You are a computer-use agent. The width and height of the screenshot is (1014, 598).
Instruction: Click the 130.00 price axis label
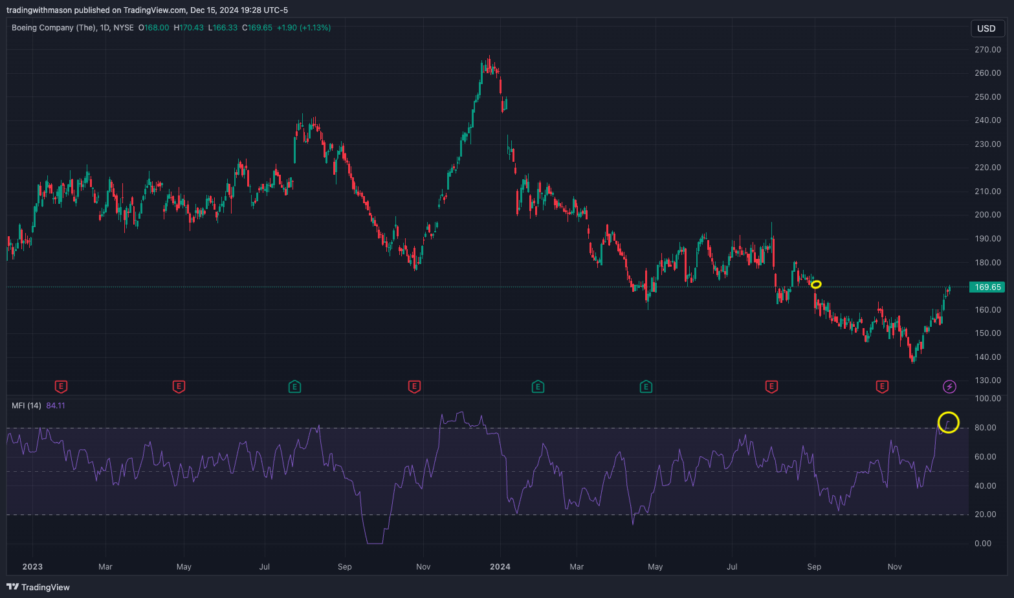[987, 381]
